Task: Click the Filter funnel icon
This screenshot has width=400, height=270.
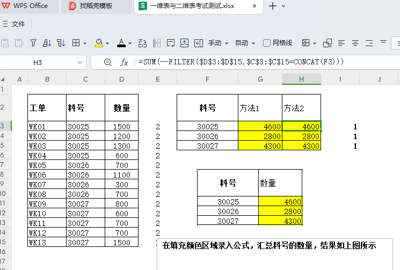Action: [33, 43]
